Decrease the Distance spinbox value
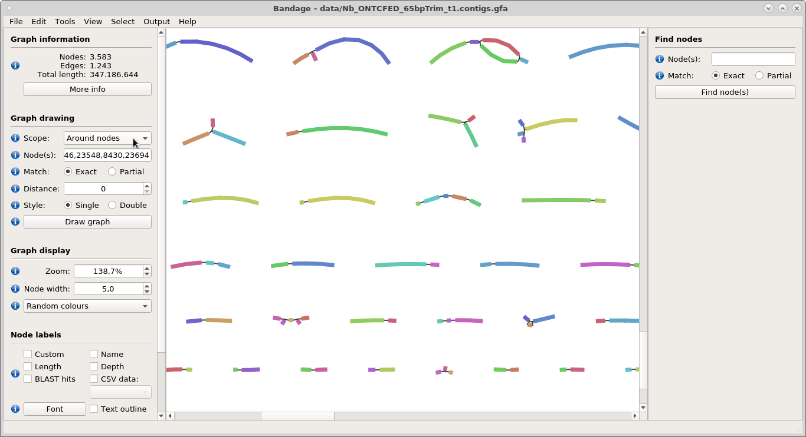This screenshot has width=806, height=437. tap(147, 191)
